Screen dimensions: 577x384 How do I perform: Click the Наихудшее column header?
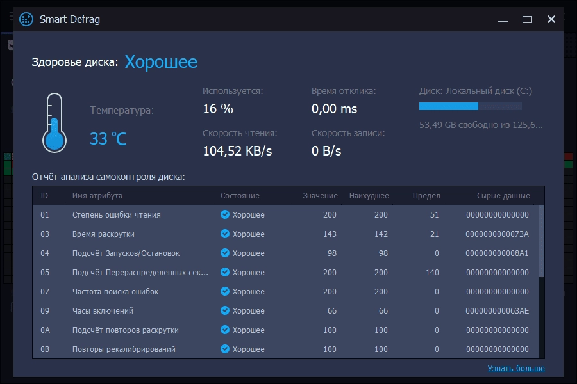(x=369, y=195)
